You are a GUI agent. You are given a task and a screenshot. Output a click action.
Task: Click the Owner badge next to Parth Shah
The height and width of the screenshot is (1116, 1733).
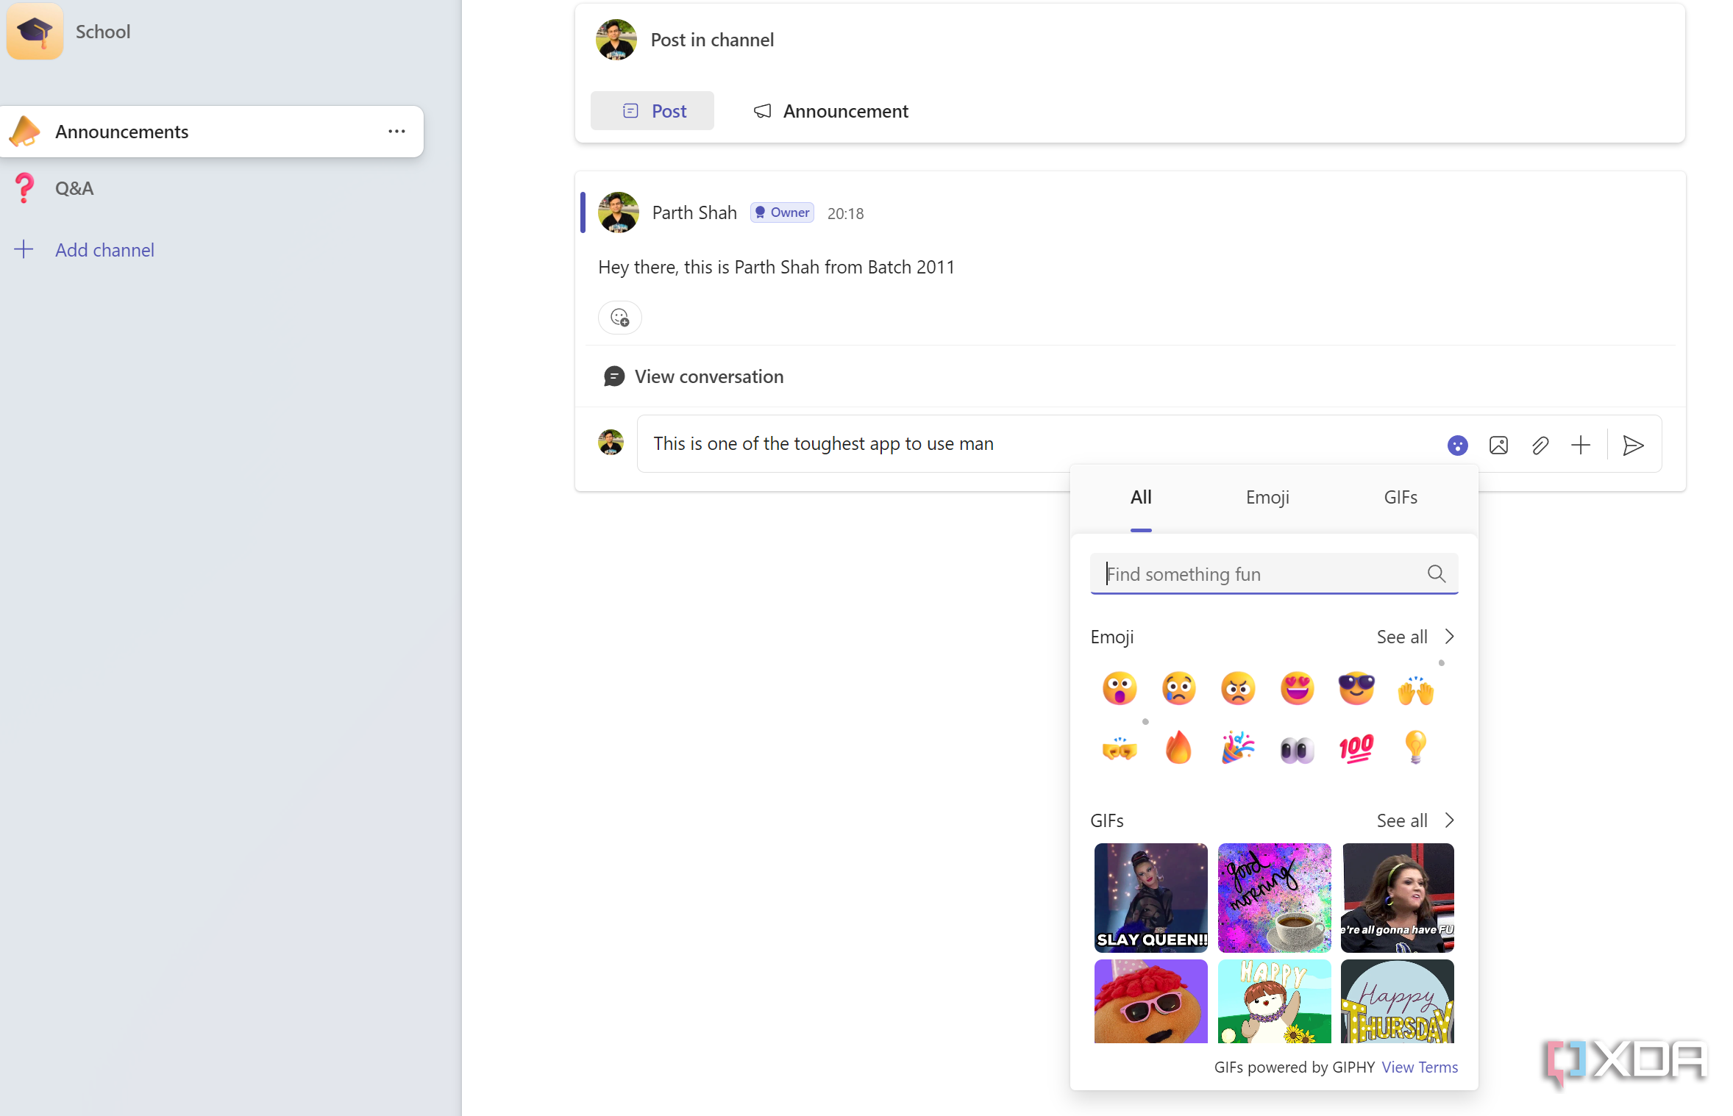782,212
